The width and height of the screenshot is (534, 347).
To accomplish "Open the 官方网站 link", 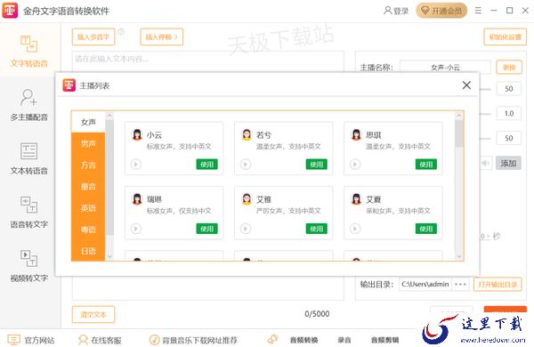I will pos(31,340).
